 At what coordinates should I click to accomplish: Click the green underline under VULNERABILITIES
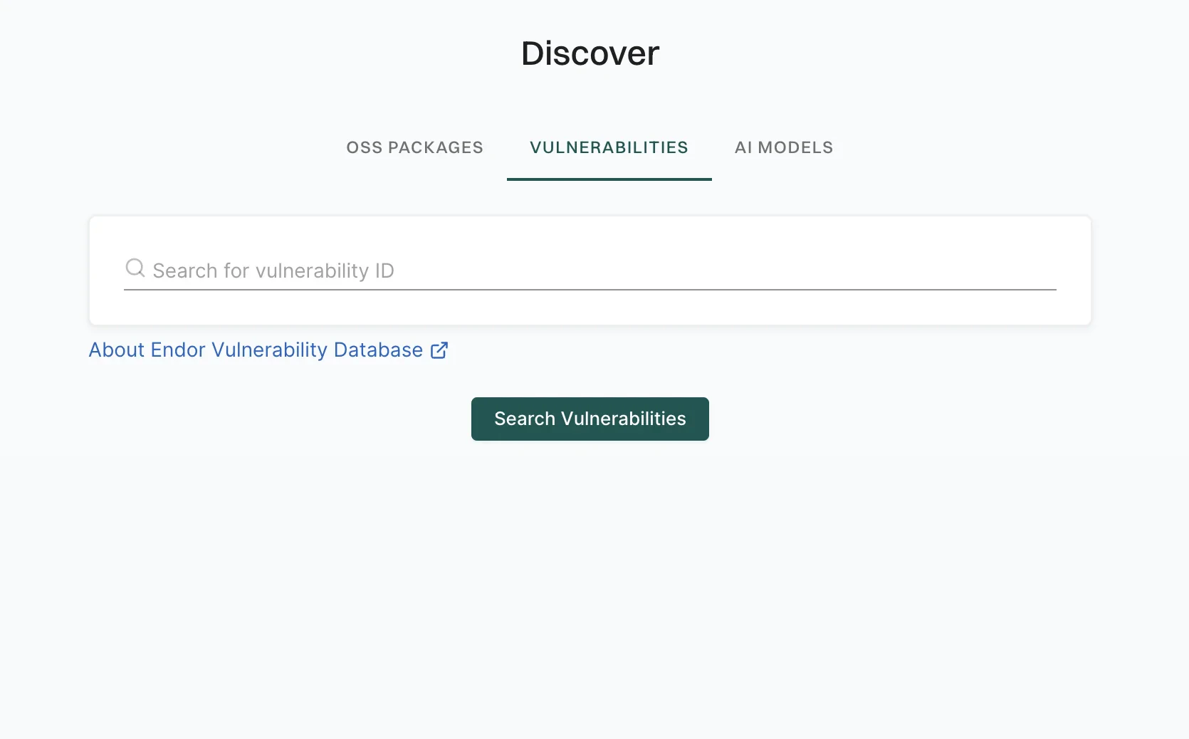click(x=609, y=179)
